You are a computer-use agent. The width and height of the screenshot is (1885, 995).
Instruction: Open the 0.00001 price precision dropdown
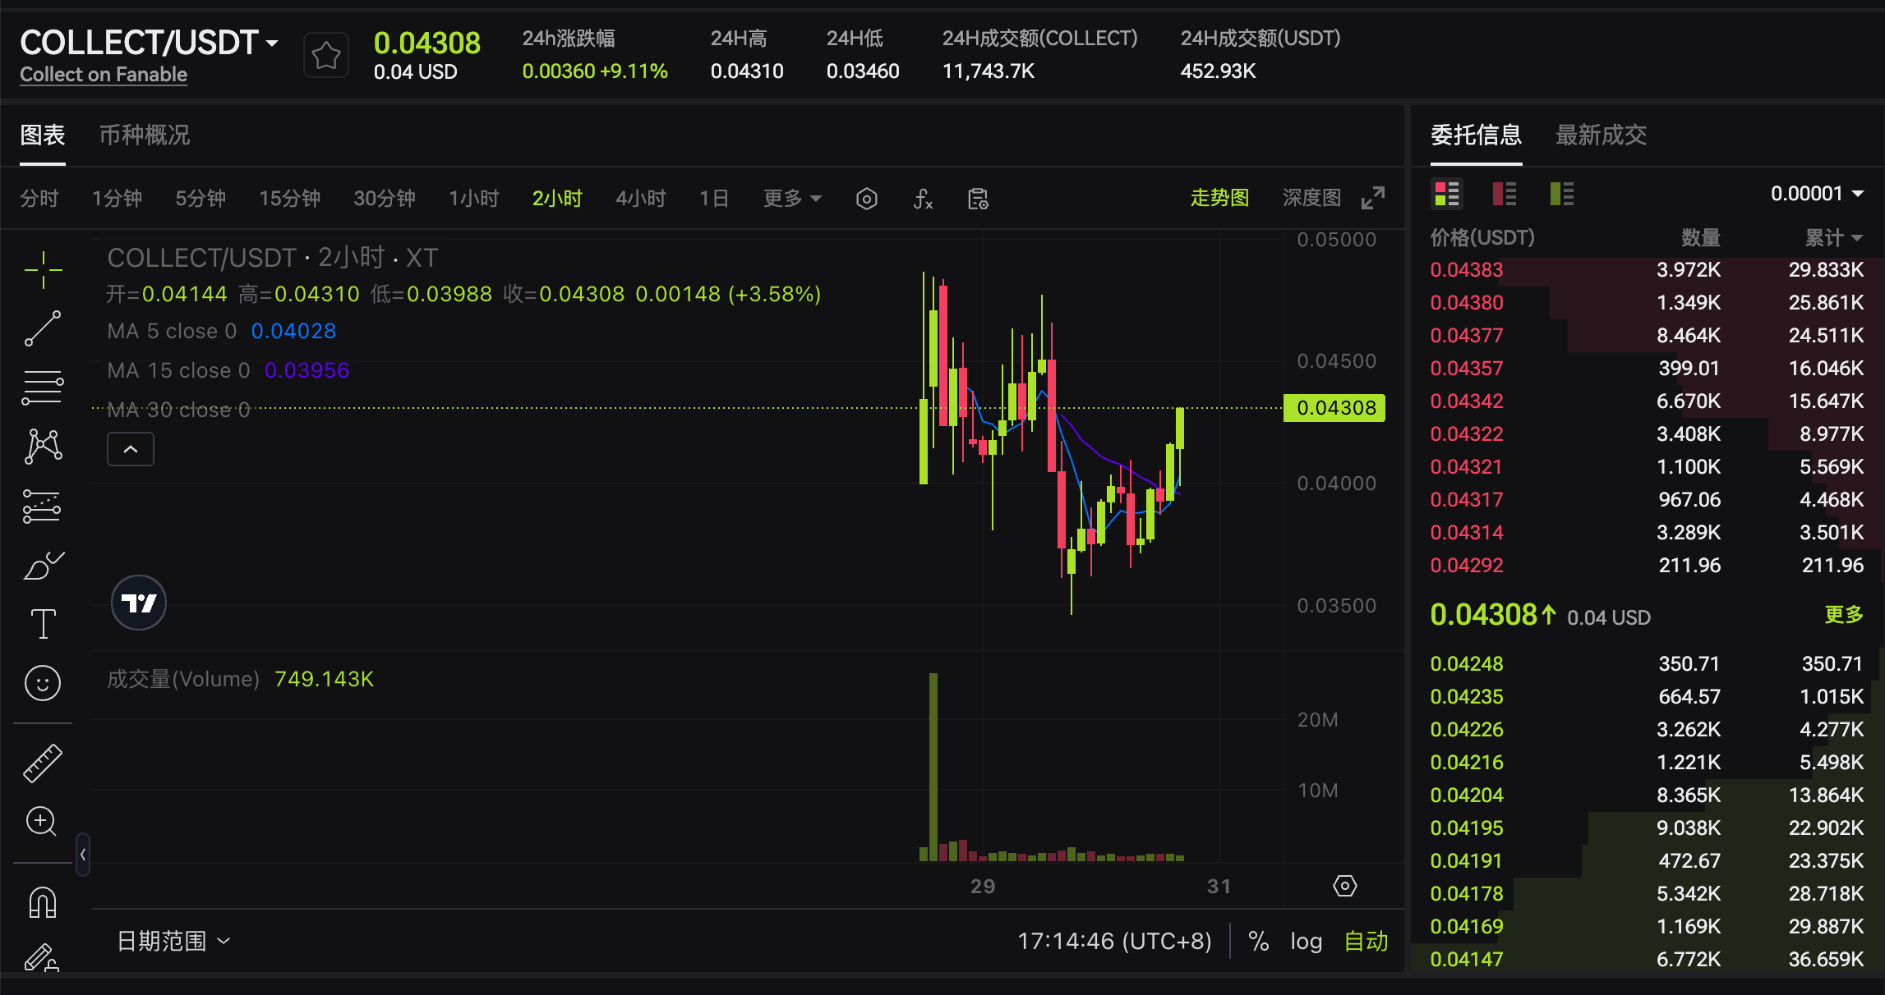pos(1817,194)
